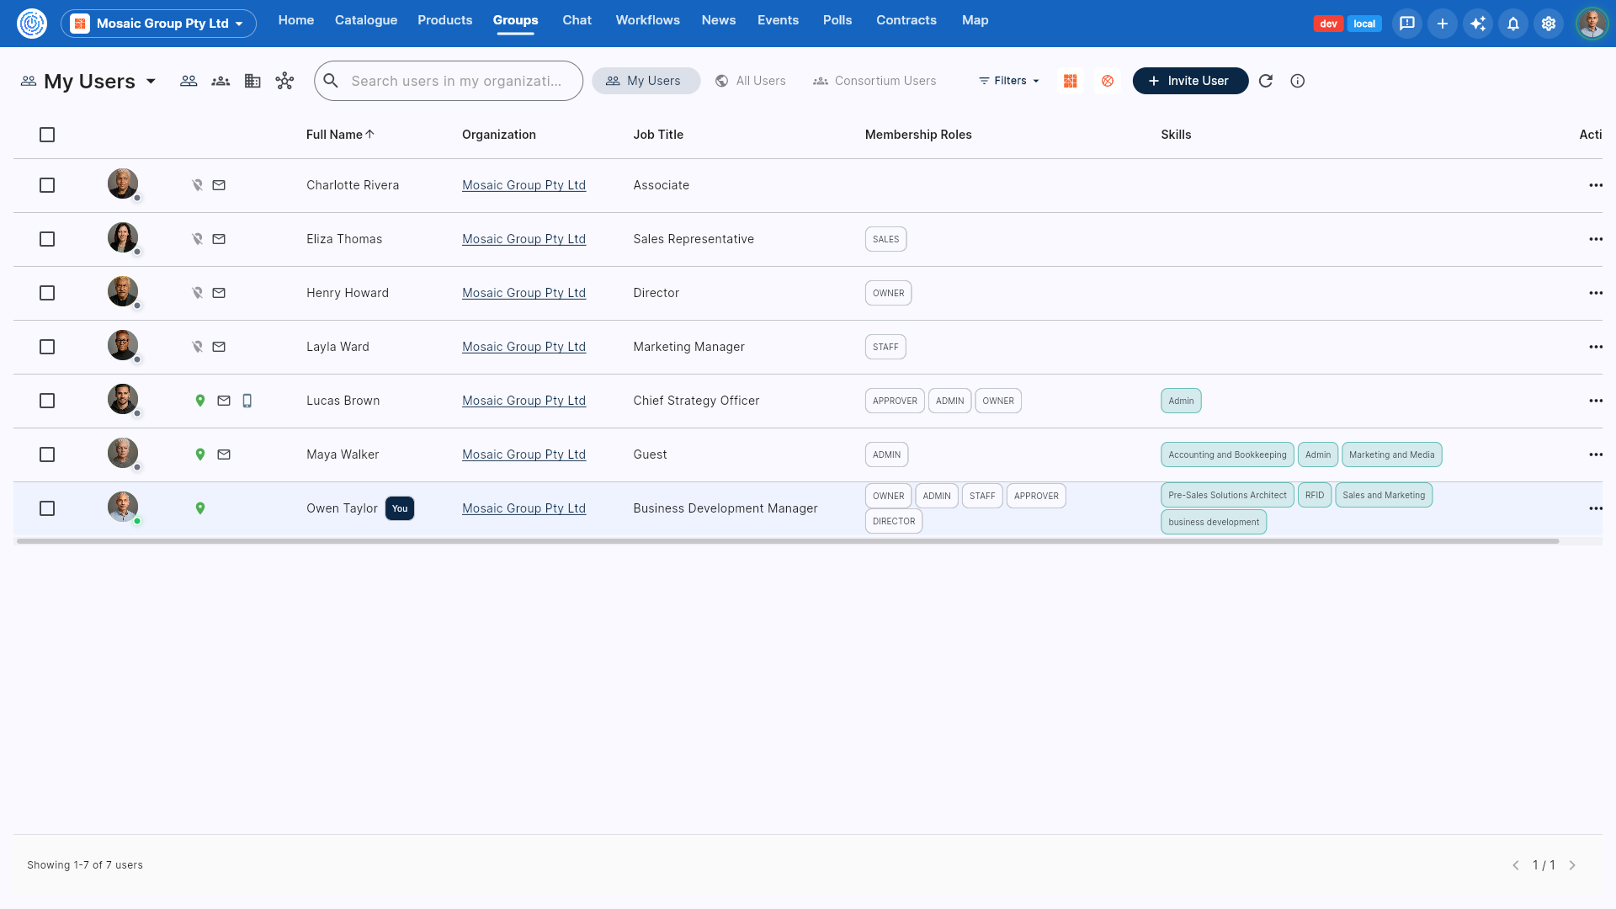Select Layla Ward's row checkbox
This screenshot has height=909, width=1616.
coord(47,347)
